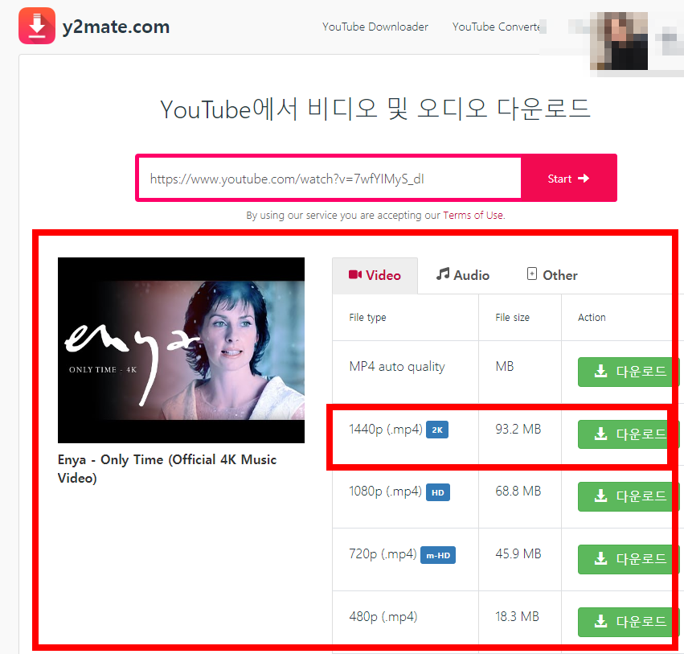Open the Terms of Use link
The height and width of the screenshot is (654, 684).
pos(473,216)
